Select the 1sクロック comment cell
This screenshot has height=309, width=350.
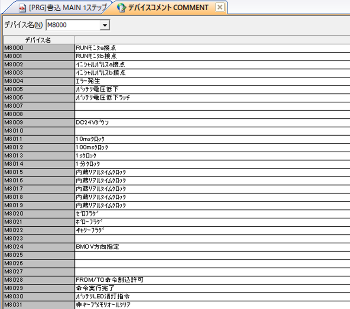(x=212, y=155)
